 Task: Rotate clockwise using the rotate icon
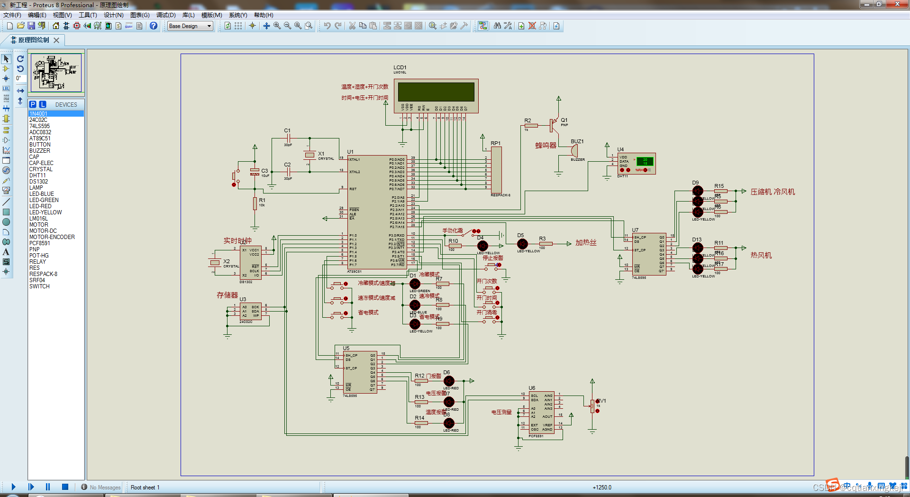[x=20, y=59]
